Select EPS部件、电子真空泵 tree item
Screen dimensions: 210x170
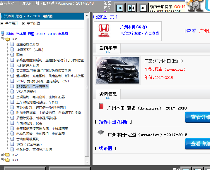pos(33,86)
